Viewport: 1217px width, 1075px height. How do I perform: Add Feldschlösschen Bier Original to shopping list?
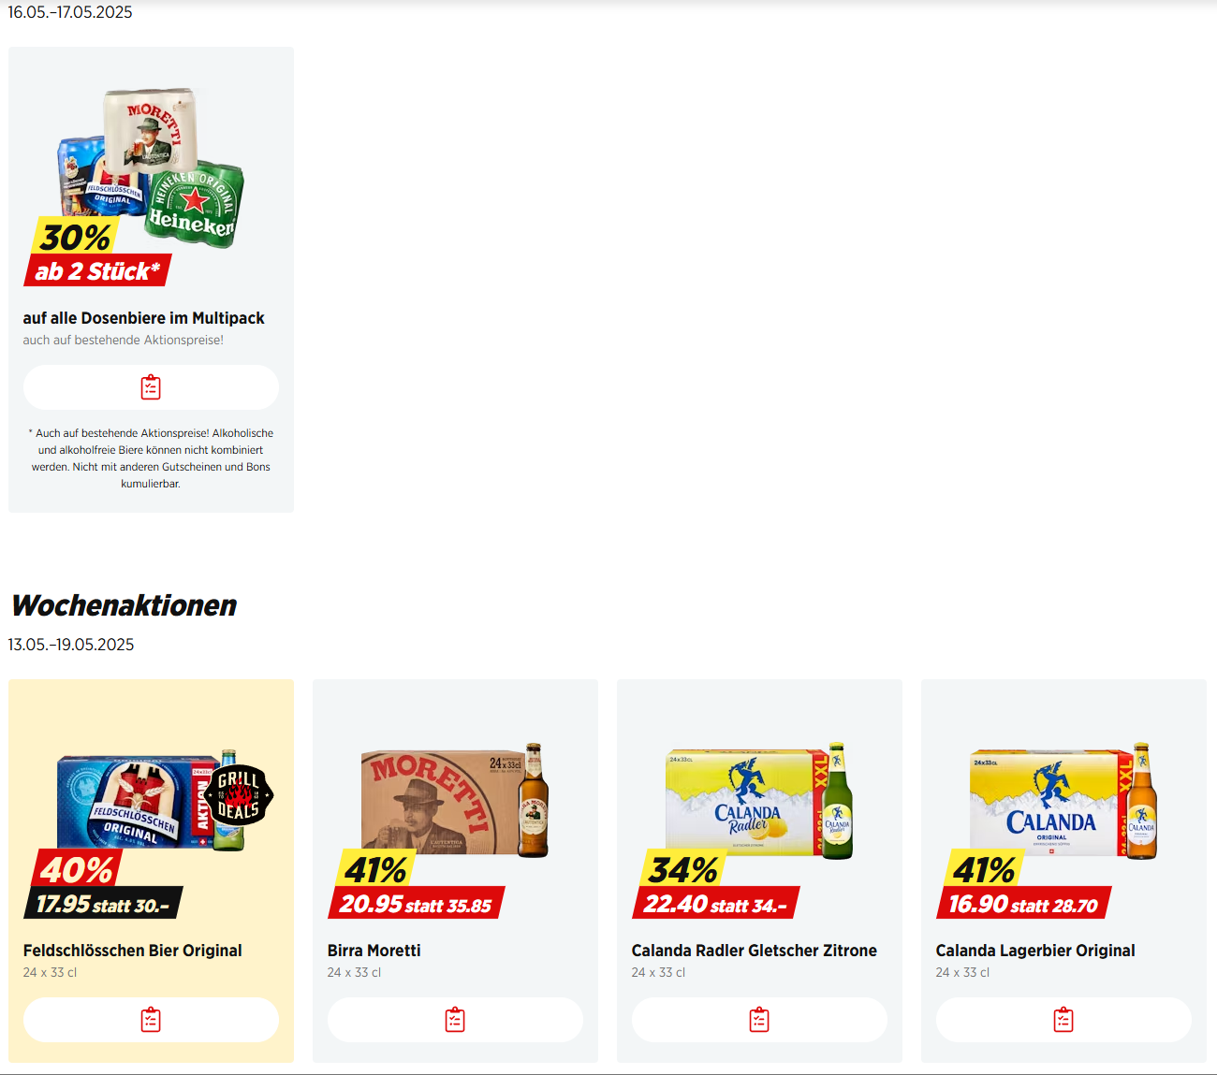(151, 1020)
